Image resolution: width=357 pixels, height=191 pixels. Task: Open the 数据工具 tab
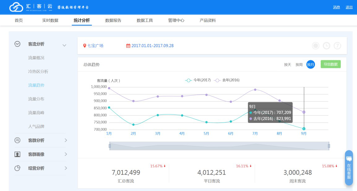tap(144, 20)
